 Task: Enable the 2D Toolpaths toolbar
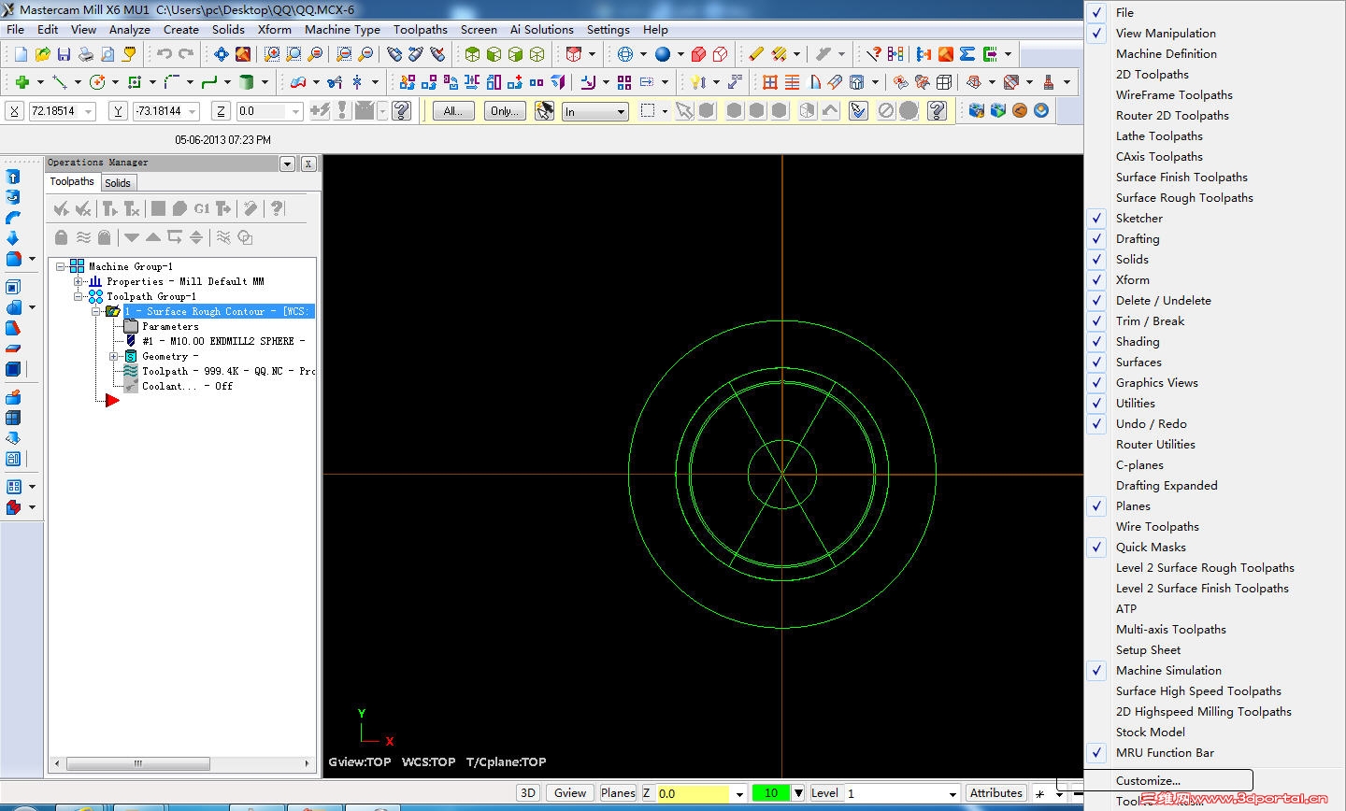(x=1152, y=74)
